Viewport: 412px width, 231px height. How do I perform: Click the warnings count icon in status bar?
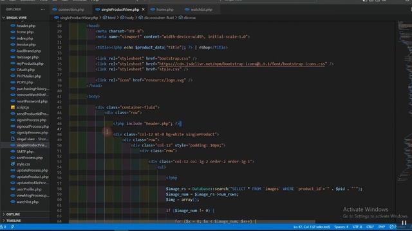point(3,227)
